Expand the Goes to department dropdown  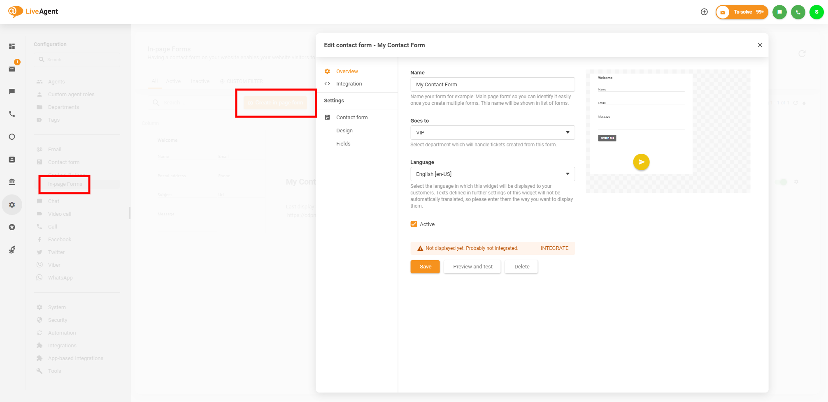(492, 132)
